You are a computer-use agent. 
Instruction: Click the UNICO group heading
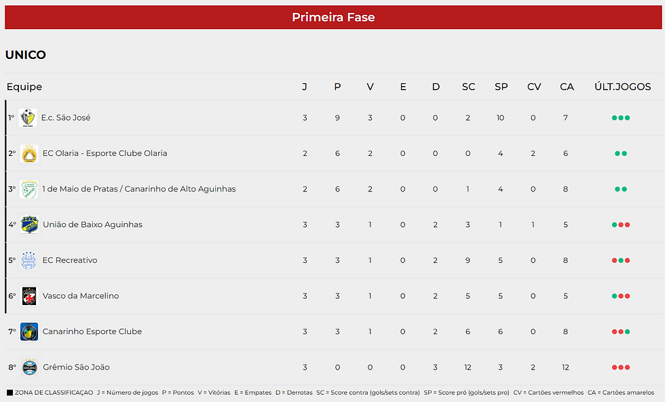(26, 55)
